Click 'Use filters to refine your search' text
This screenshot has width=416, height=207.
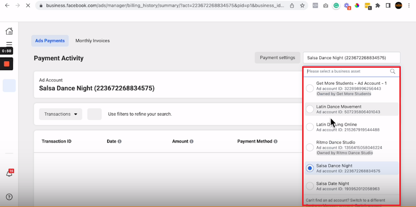(140, 114)
